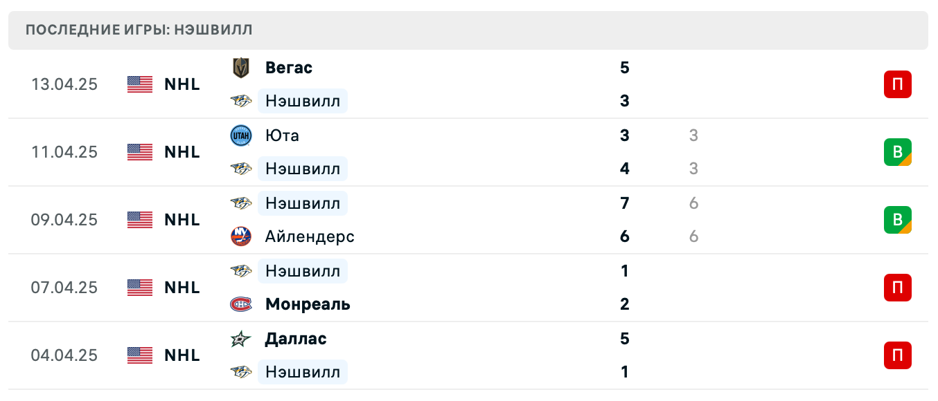Click the Nashville logo in the Montreal game
This screenshot has width=938, height=401.
(240, 271)
